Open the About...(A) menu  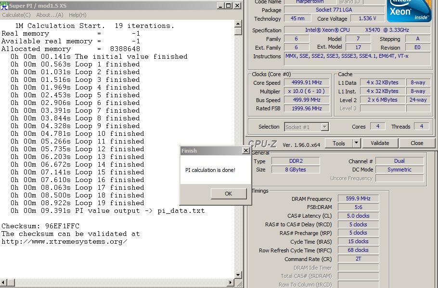(x=50, y=15)
